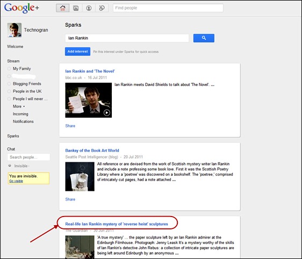The height and width of the screenshot is (259, 302).
Task: Click the Sparks search field with Ian Rankin
Action: tap(127, 38)
